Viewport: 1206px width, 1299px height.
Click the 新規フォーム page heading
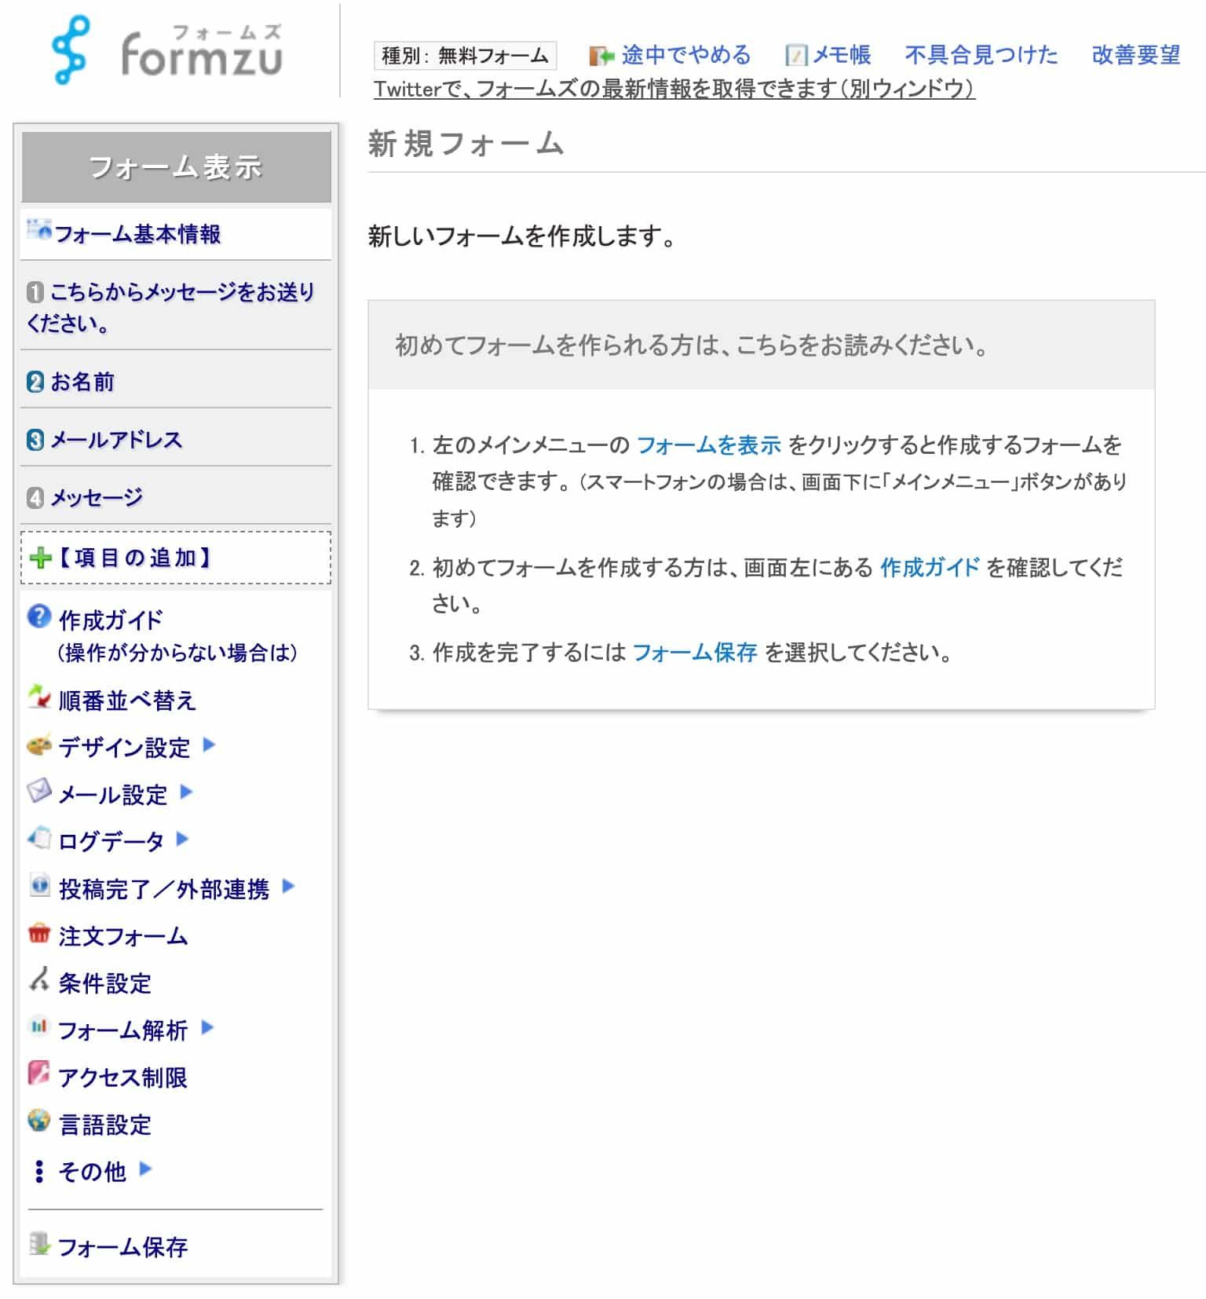[x=466, y=144]
